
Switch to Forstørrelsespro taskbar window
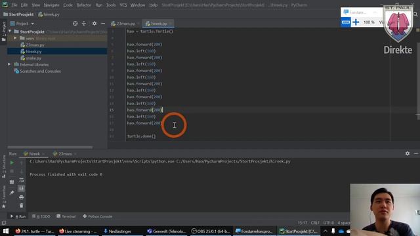[254, 231]
